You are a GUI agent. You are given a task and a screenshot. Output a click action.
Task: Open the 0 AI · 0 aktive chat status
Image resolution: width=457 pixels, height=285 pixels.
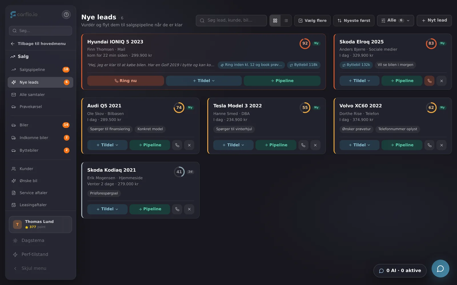click(400, 271)
